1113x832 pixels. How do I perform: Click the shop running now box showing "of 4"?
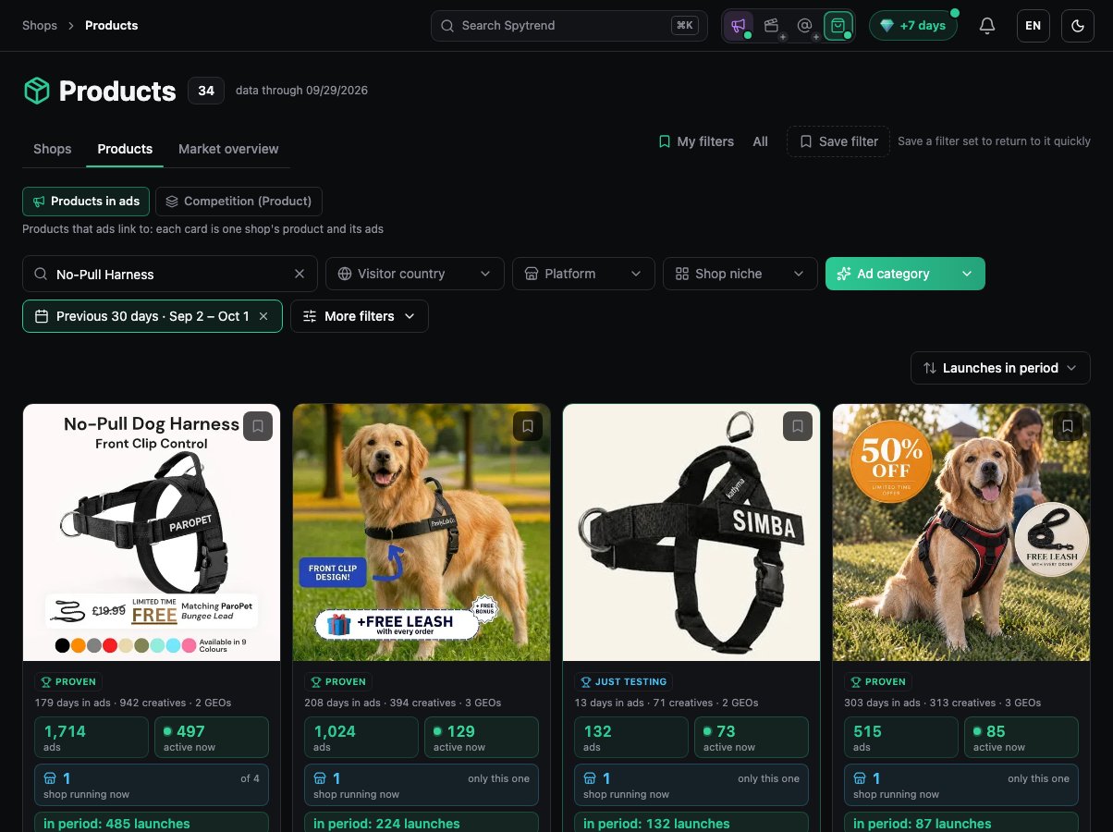[x=152, y=785]
